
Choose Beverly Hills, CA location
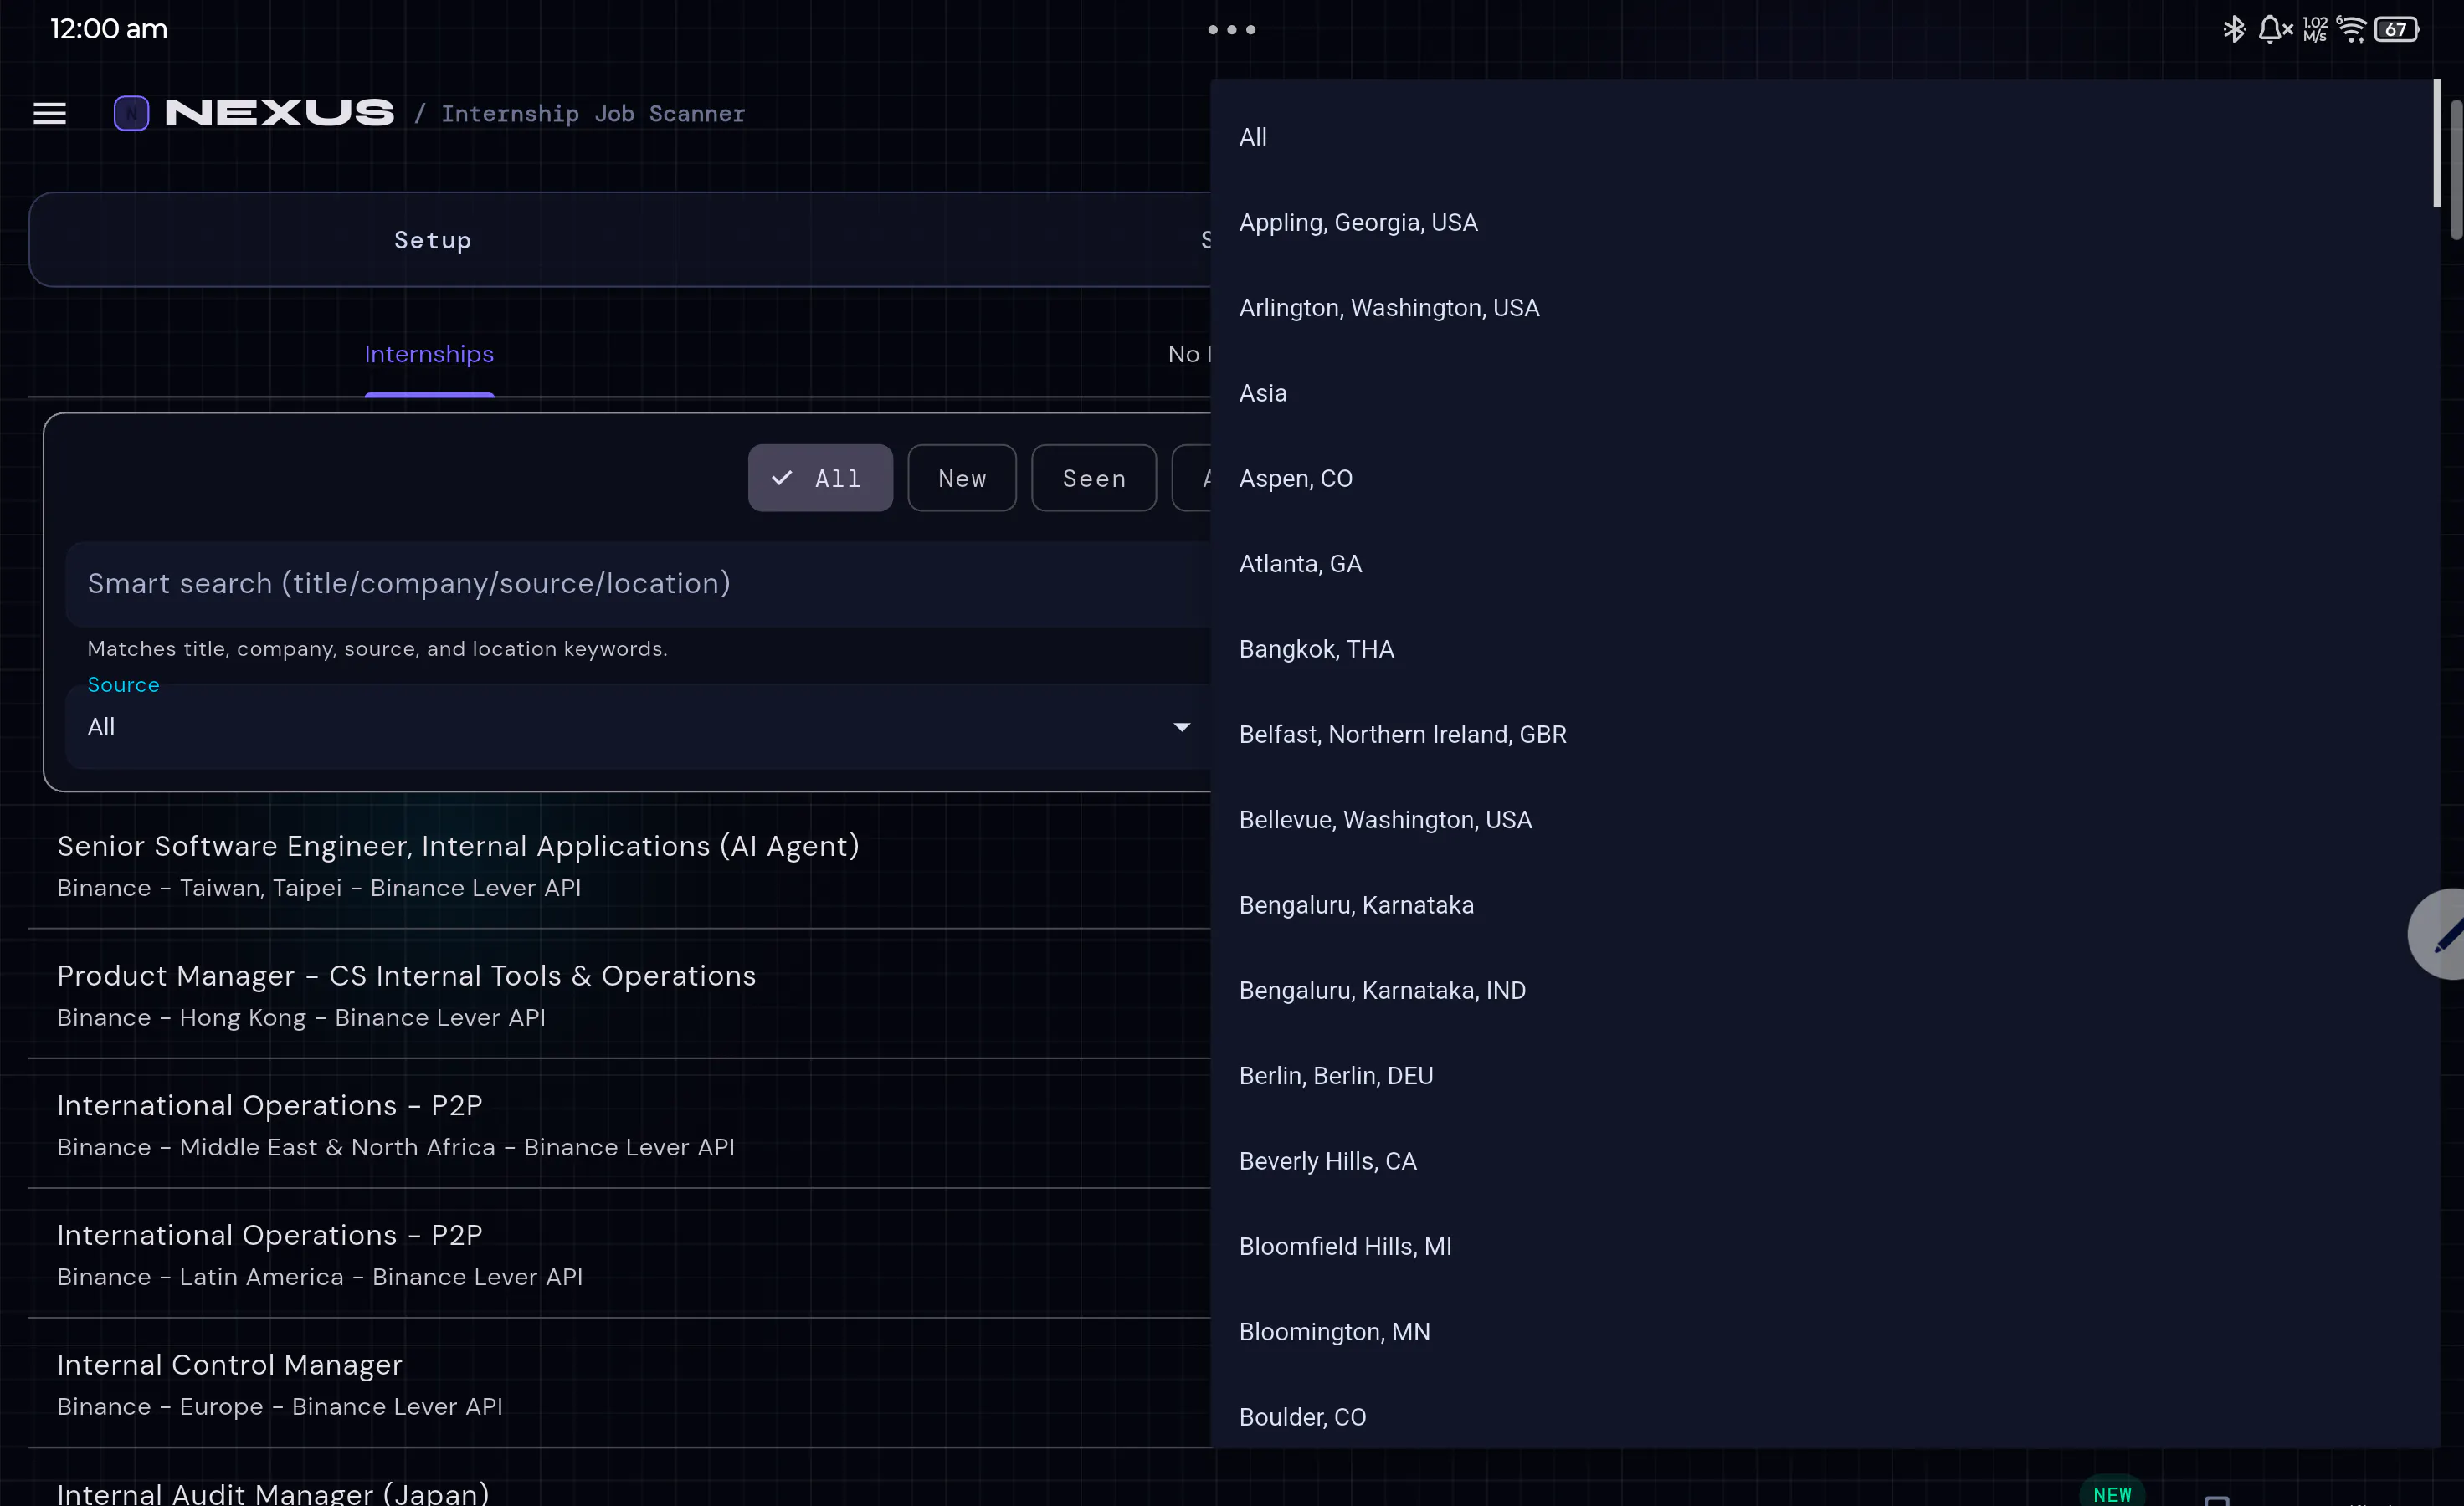(x=1825, y=1161)
